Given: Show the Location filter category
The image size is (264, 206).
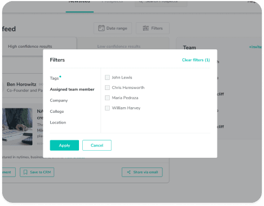Looking at the screenshot, I should tap(58, 123).
